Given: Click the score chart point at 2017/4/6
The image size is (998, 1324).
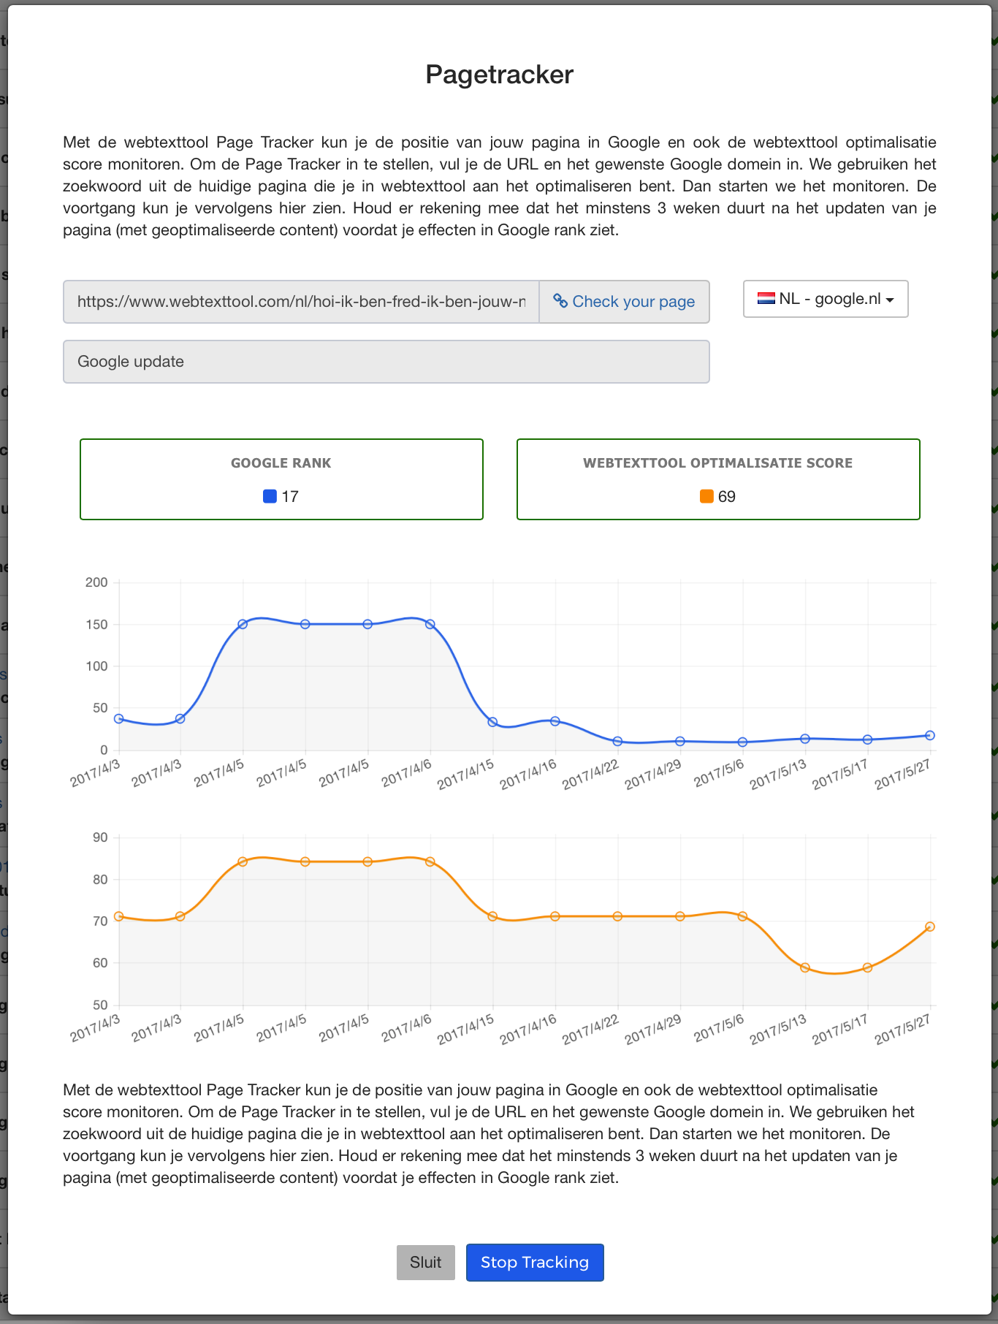Looking at the screenshot, I should click(430, 862).
